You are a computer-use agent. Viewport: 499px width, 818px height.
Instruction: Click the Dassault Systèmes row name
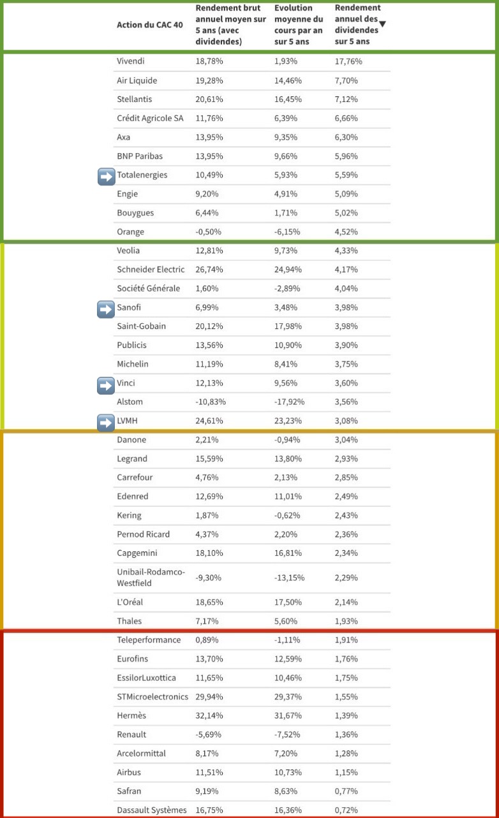point(152,810)
